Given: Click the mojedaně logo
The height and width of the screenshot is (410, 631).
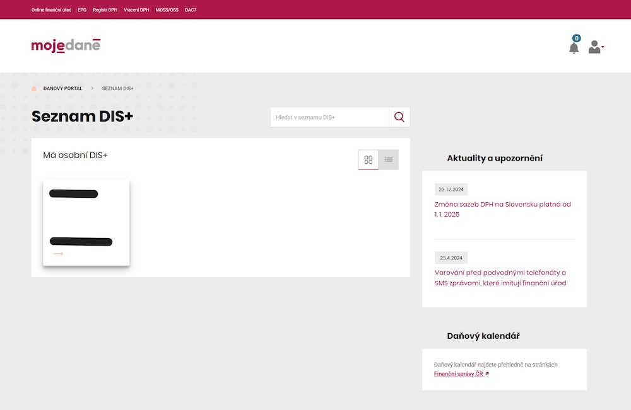Looking at the screenshot, I should [66, 45].
